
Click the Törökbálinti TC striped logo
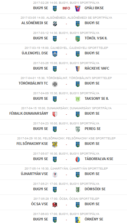coord(55,84)
